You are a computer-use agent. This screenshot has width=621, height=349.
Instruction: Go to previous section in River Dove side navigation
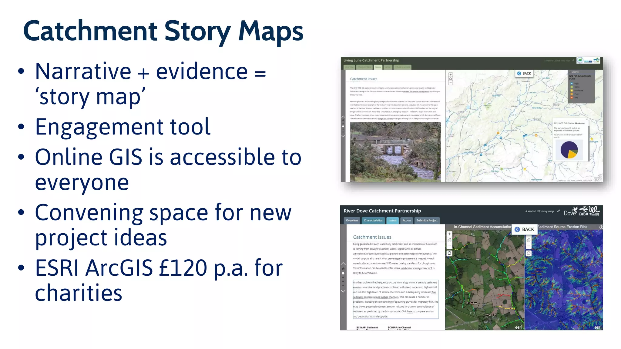point(343,264)
